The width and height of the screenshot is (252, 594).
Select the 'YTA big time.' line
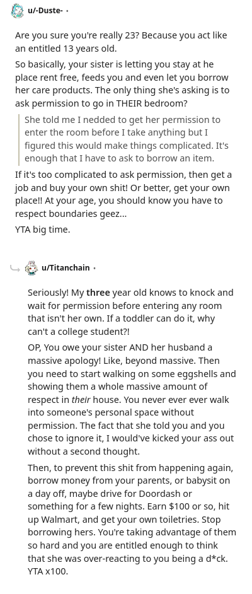43,229
